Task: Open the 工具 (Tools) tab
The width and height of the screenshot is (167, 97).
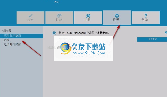Action: (x=88, y=18)
